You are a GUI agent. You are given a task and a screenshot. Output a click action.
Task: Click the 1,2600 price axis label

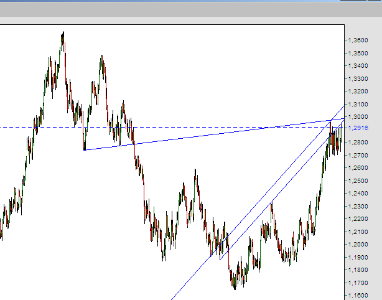[x=358, y=168]
